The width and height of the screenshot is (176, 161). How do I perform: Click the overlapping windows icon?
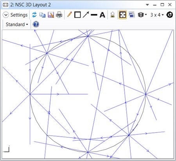click(132, 15)
